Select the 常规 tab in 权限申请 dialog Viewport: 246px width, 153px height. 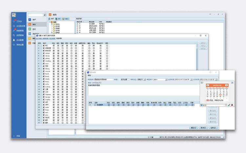click(89, 75)
